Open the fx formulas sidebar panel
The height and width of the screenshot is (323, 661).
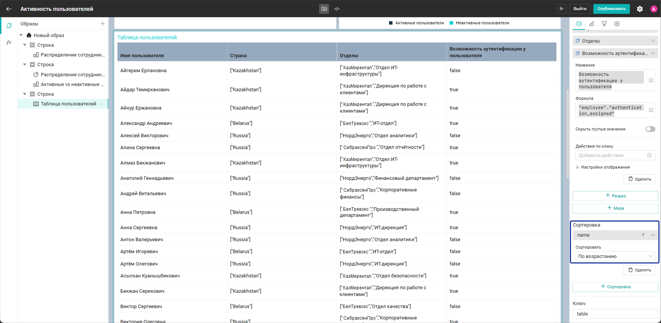pos(9,42)
